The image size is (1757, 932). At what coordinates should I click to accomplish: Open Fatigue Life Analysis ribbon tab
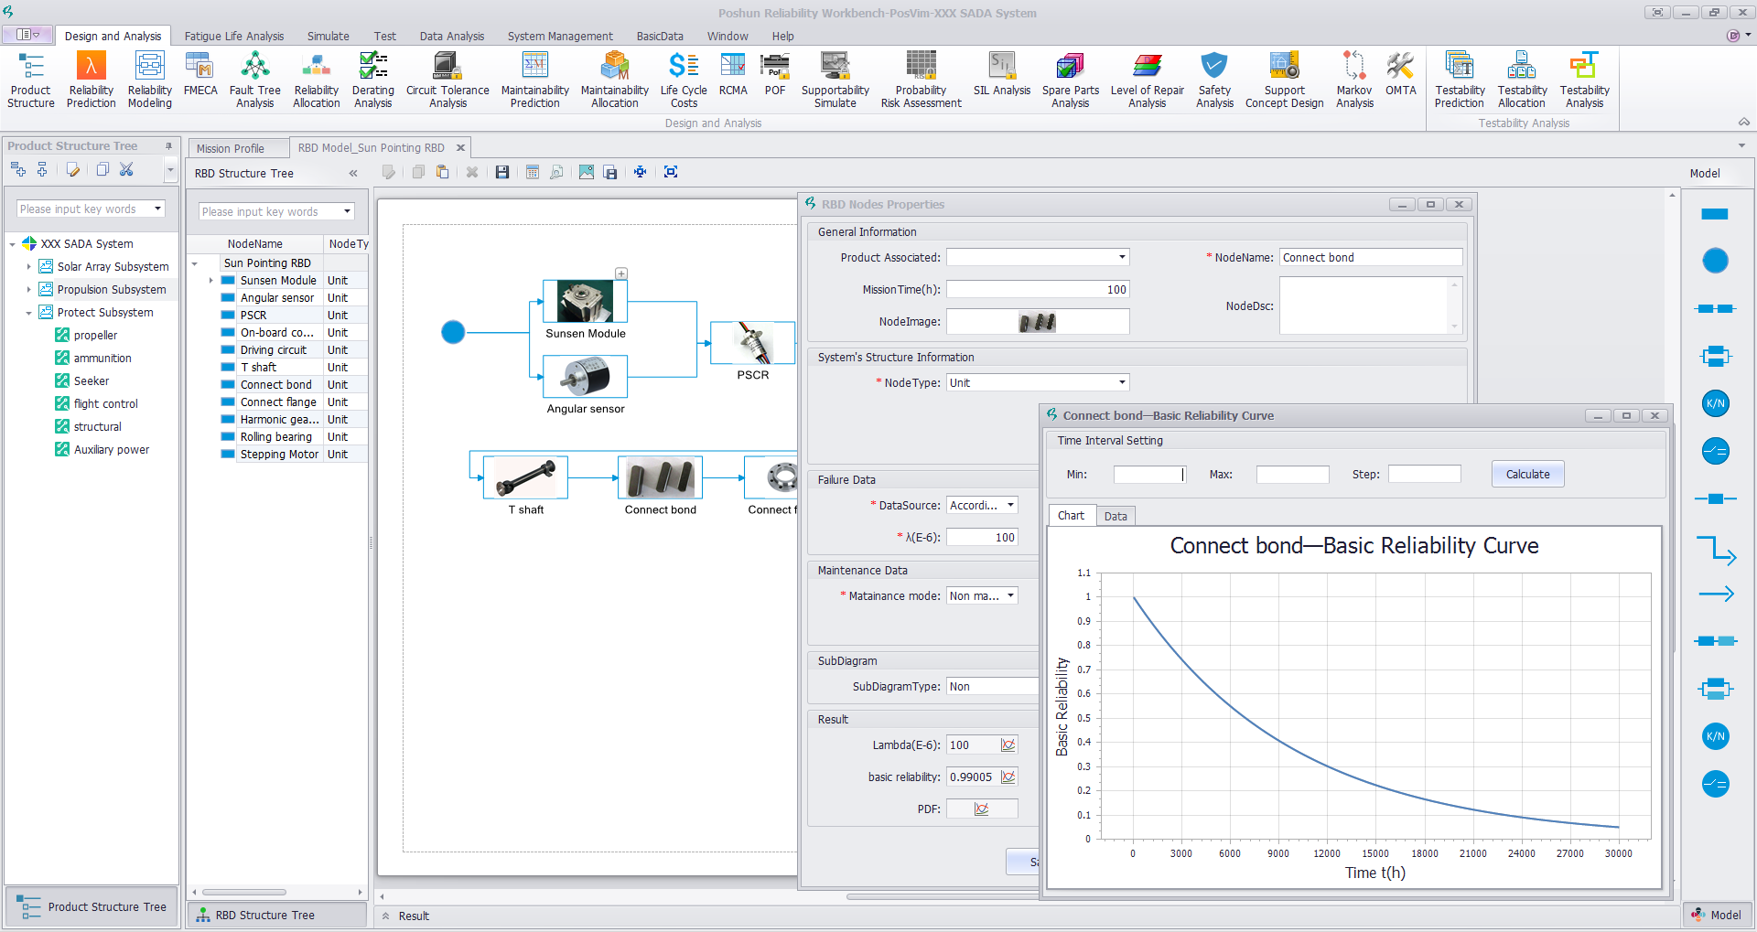coord(234,37)
